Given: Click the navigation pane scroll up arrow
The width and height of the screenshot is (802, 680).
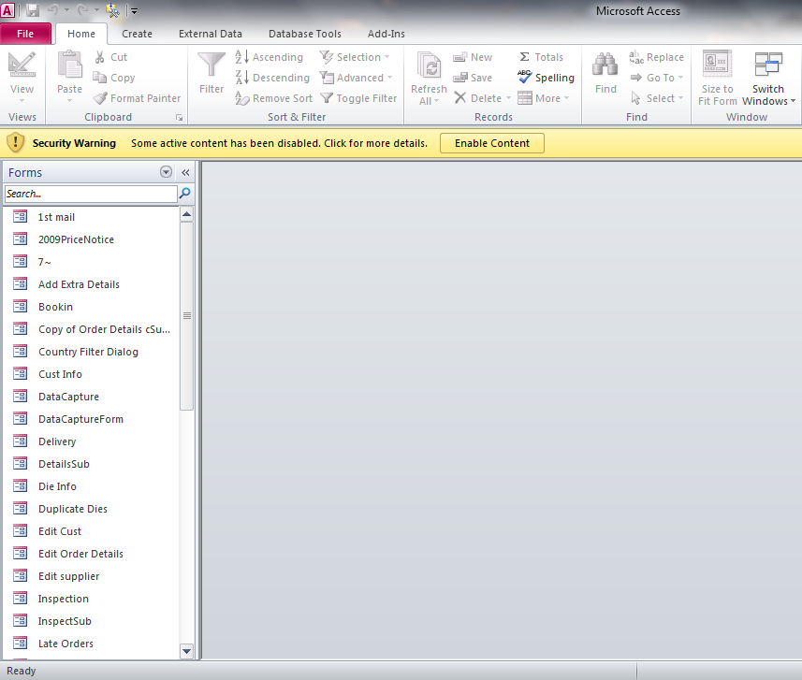Looking at the screenshot, I should pos(186,214).
